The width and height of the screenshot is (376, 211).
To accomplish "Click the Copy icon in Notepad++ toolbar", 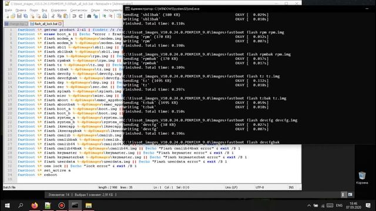I will click(59, 16).
